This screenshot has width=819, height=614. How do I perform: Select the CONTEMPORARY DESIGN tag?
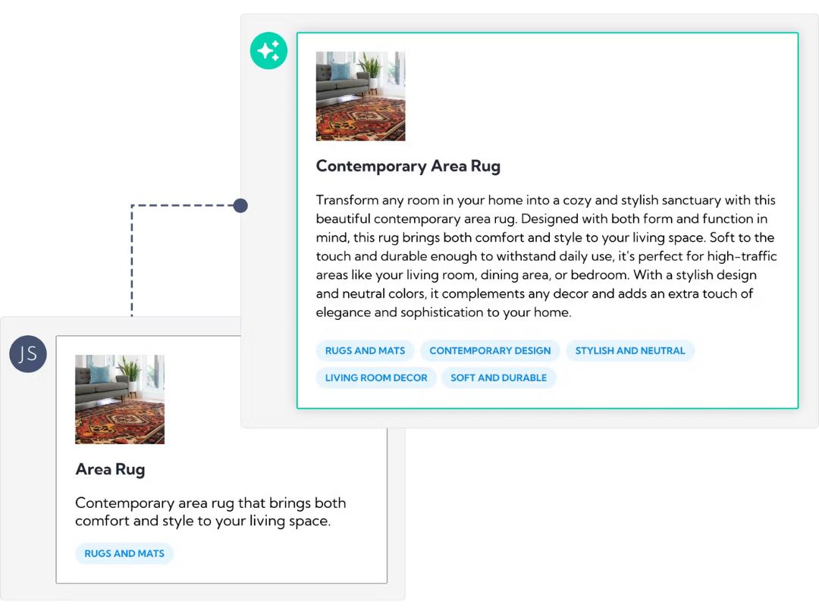click(x=490, y=351)
